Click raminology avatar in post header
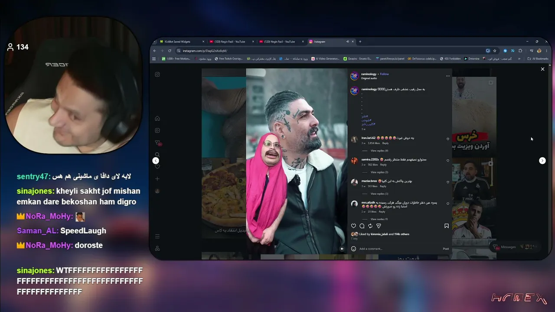This screenshot has width=555, height=312. click(x=354, y=76)
